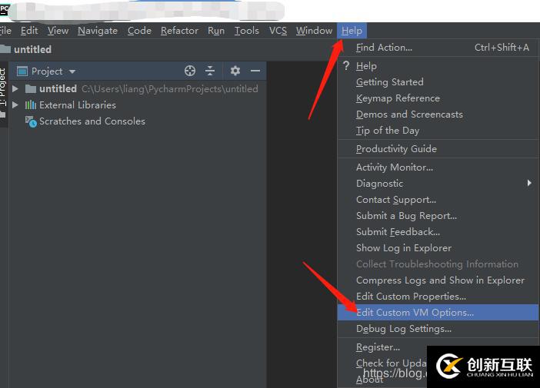This screenshot has height=388, width=540.
Task: Open the Run menu
Action: pos(216,31)
